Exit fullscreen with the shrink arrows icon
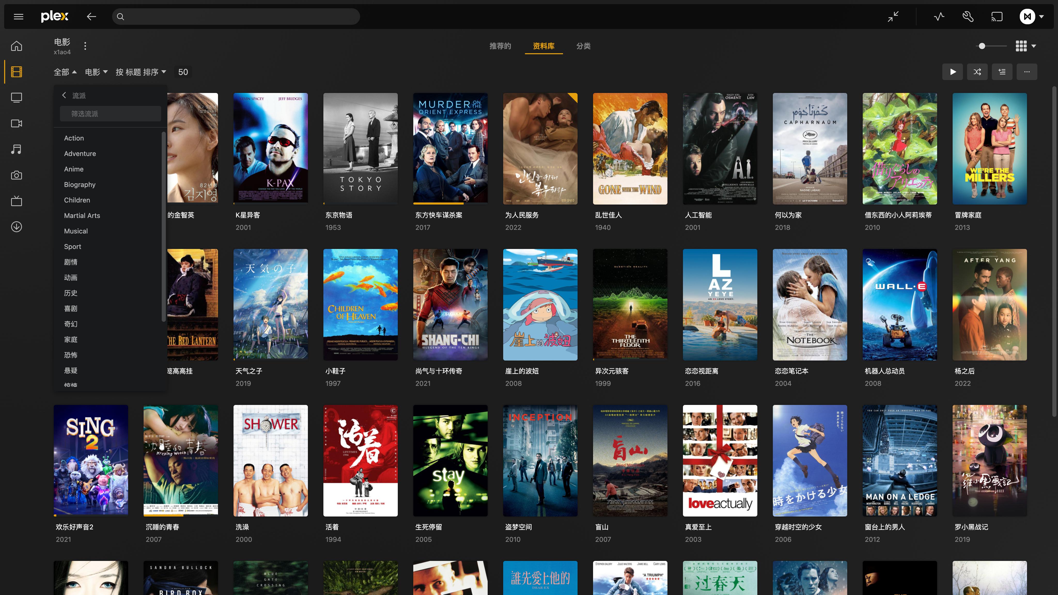This screenshot has height=595, width=1058. 893,17
